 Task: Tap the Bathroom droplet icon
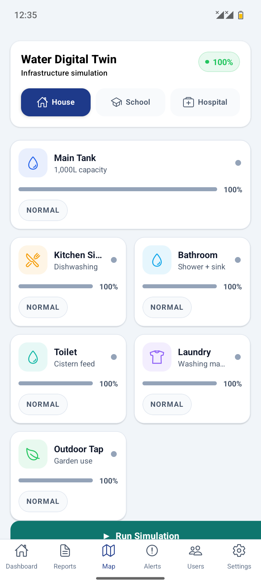click(157, 260)
